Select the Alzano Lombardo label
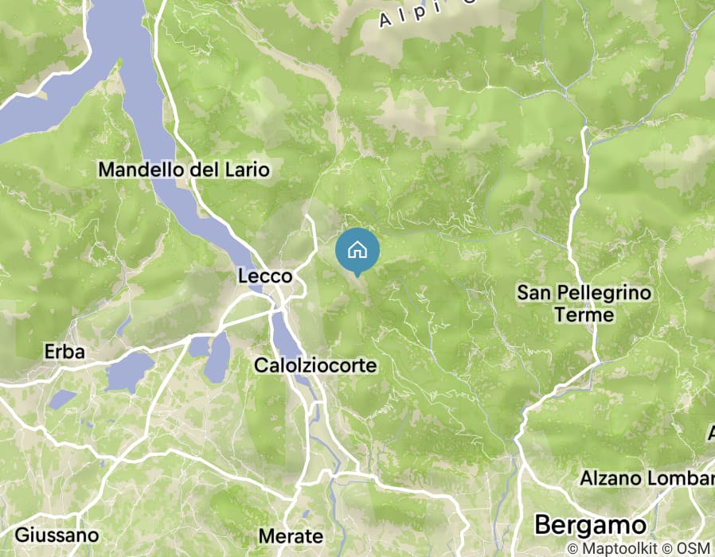The width and height of the screenshot is (715, 557). pyautogui.click(x=647, y=478)
